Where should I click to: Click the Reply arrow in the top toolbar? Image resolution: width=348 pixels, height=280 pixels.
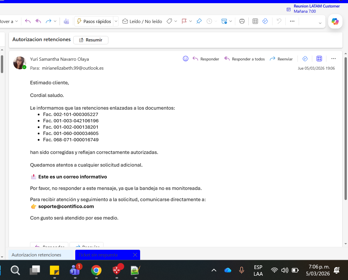pyautogui.click(x=28, y=21)
